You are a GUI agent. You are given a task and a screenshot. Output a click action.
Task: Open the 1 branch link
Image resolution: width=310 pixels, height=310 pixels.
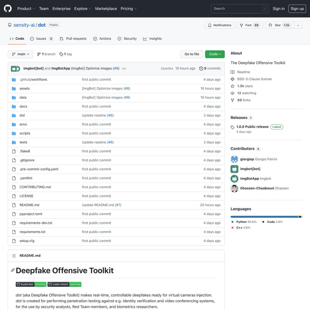pyautogui.click(x=46, y=54)
